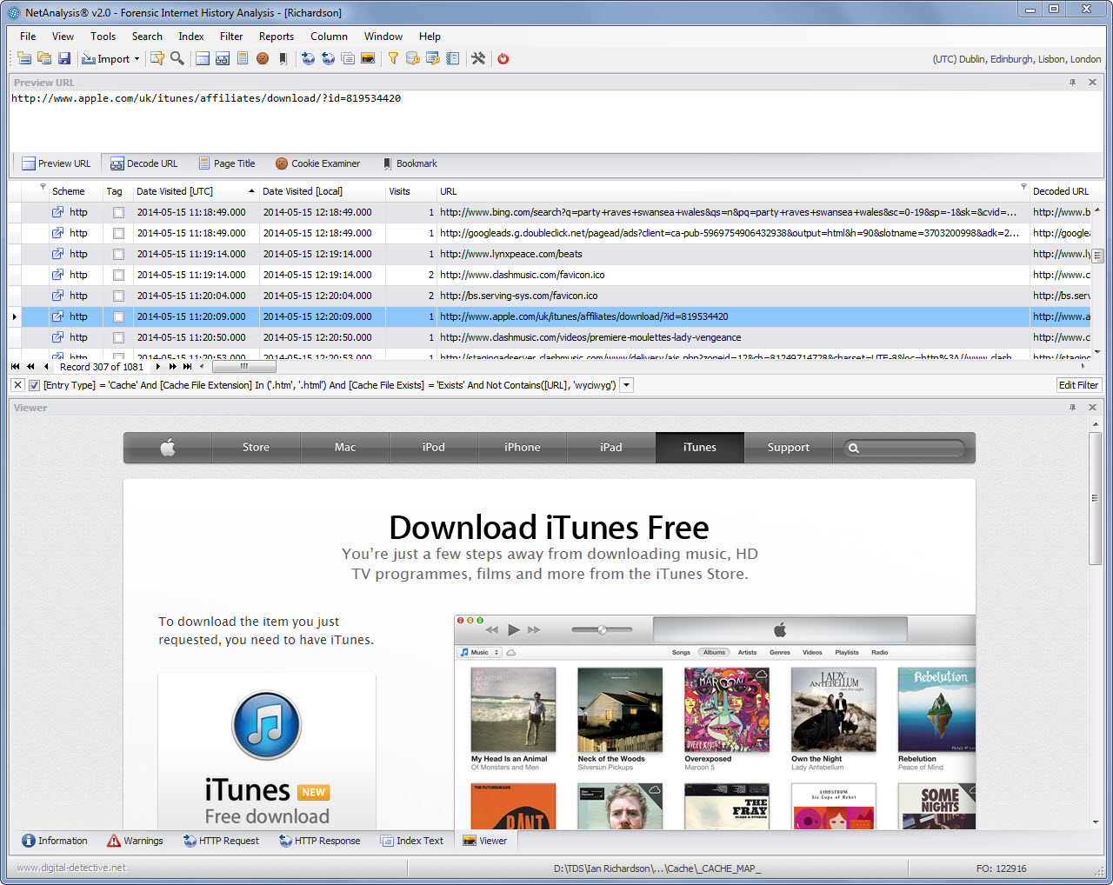
Task: Click the Save floppy disk icon
Action: pos(64,58)
